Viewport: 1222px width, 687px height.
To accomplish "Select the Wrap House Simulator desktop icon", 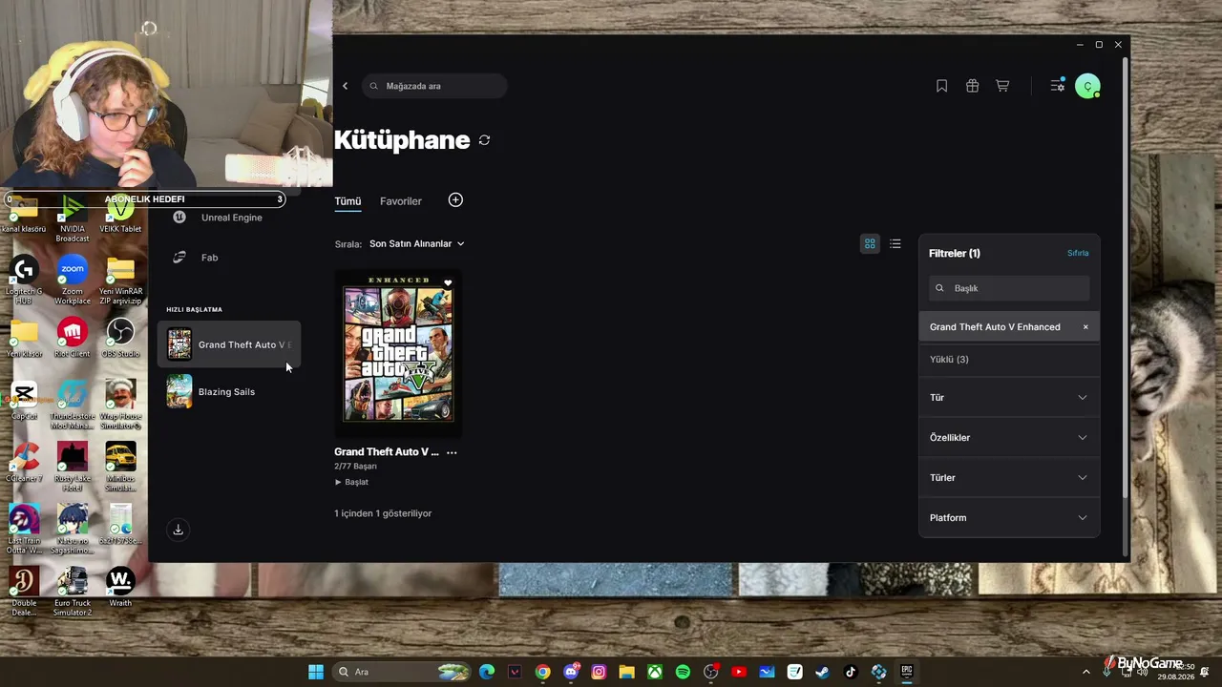I will tap(120, 406).
